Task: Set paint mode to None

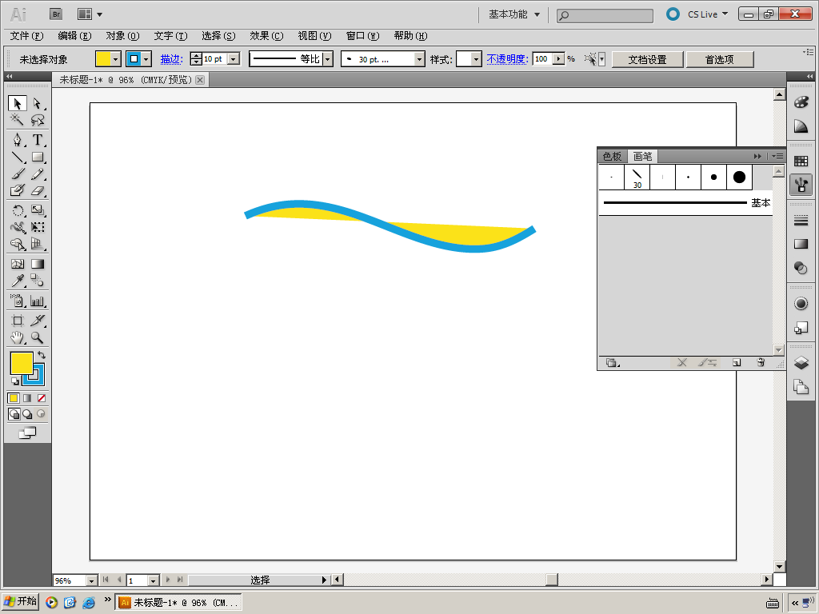Action: click(x=42, y=398)
